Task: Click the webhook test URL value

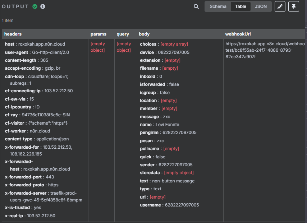Action: tap(265, 50)
